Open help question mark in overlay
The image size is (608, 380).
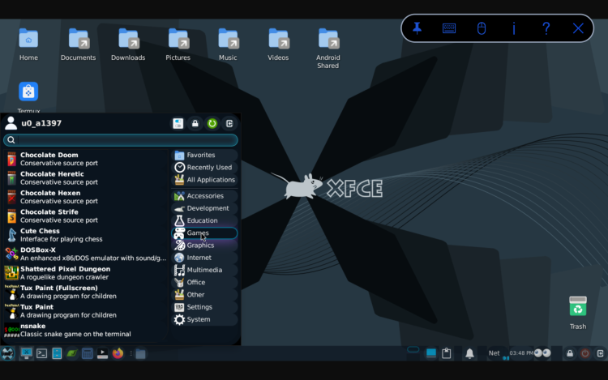tap(546, 28)
